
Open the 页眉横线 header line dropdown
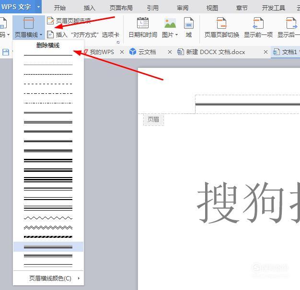29,27
